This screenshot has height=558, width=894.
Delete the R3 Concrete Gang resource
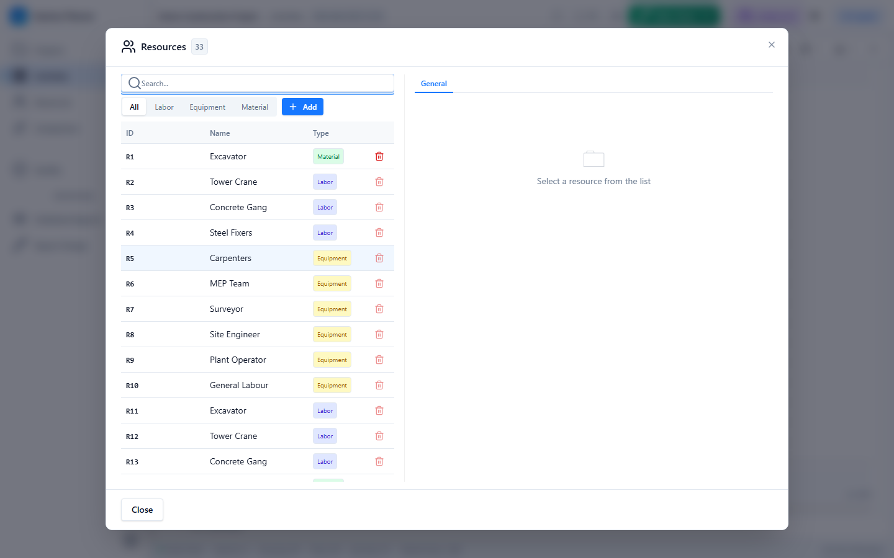(379, 207)
